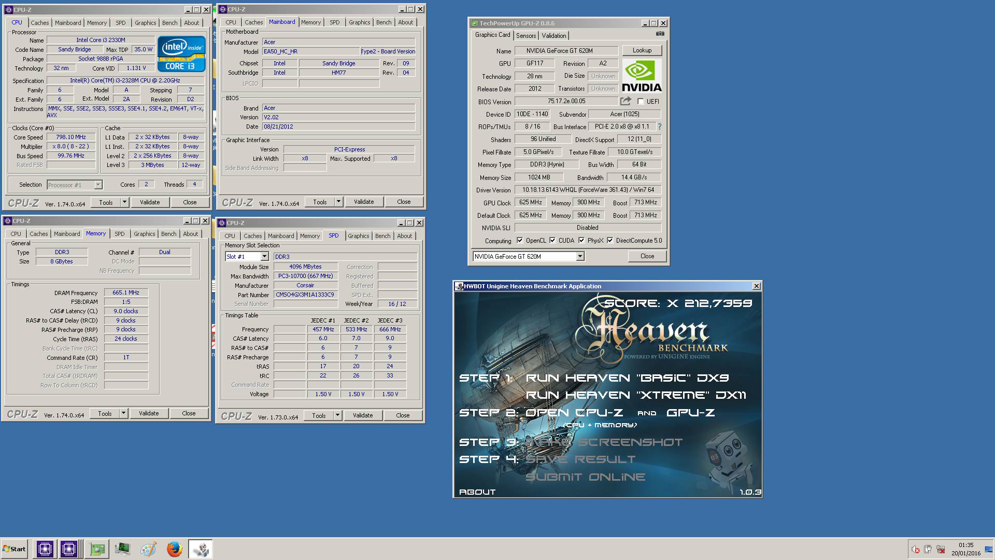The image size is (995, 560).
Task: Toggle the DirectCompute 5.0 checkbox
Action: pyautogui.click(x=610, y=241)
